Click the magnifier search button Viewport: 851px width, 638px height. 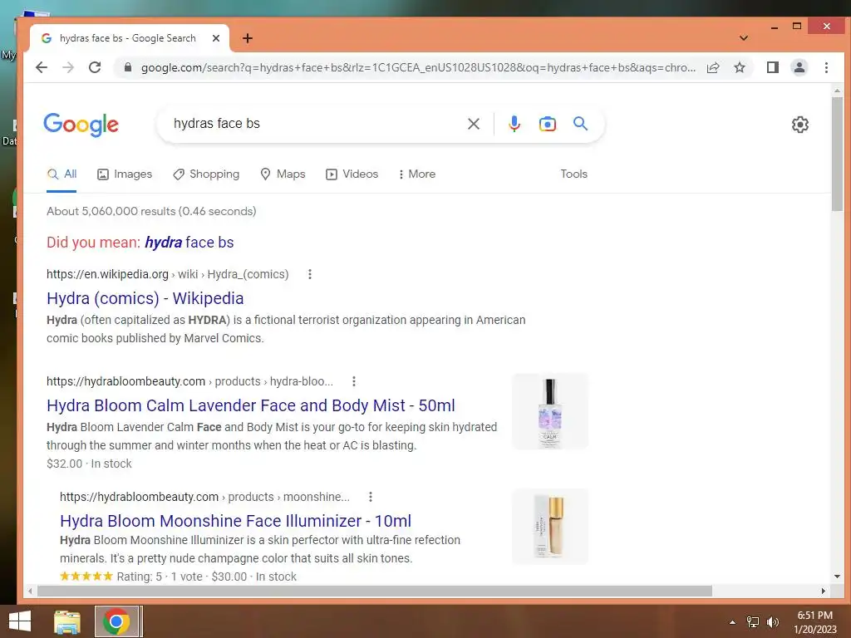tap(580, 124)
